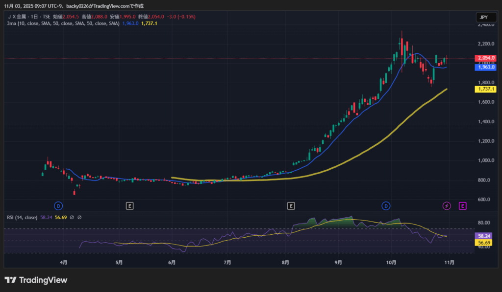Click the red 2,054.0 current price label
Viewport: 502px width, 292px height.
485,58
